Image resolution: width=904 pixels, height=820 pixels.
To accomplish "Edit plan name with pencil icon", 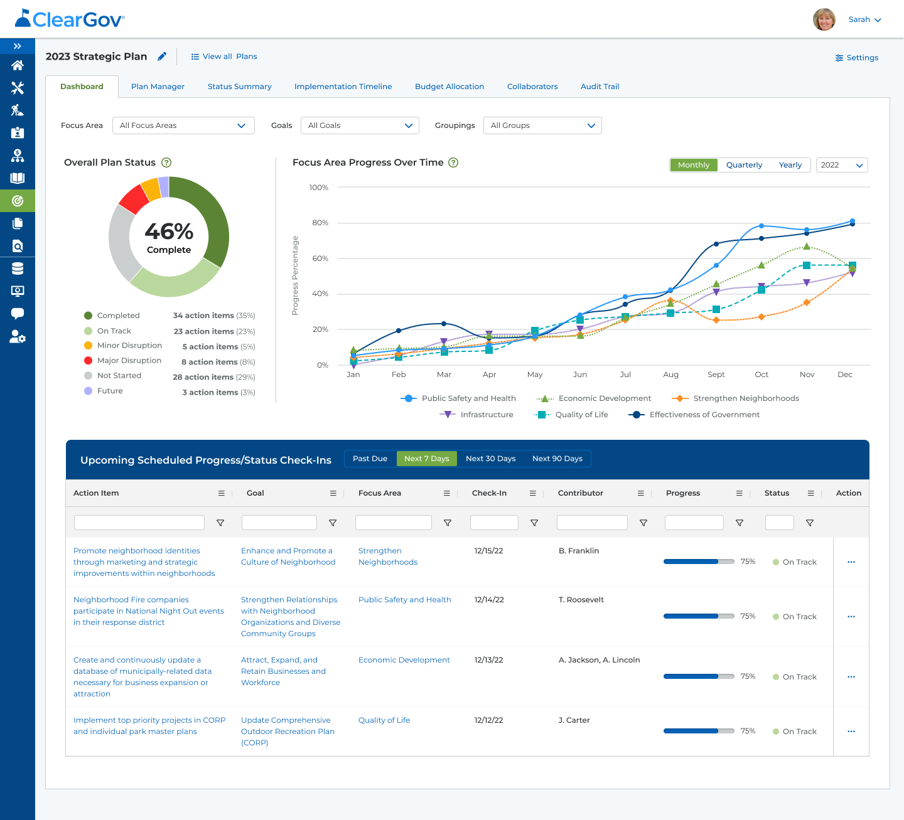I will tap(162, 56).
